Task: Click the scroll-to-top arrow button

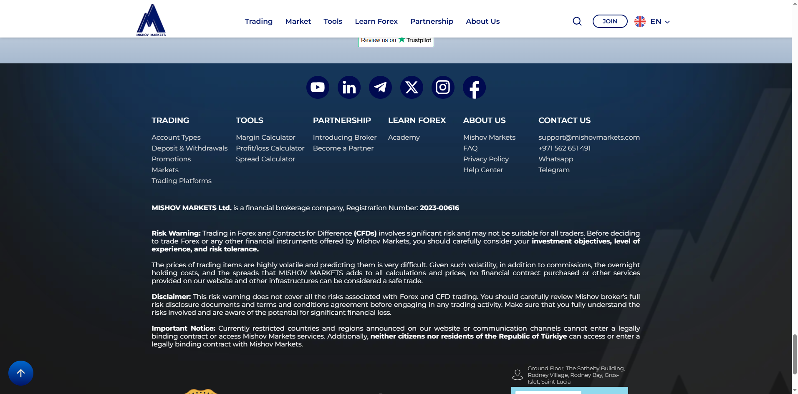Action: 21,373
